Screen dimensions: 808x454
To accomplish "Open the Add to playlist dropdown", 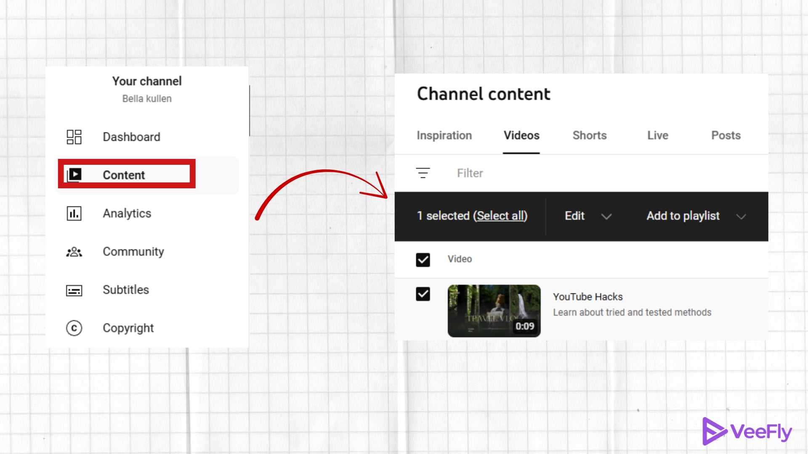I will [683, 216].
